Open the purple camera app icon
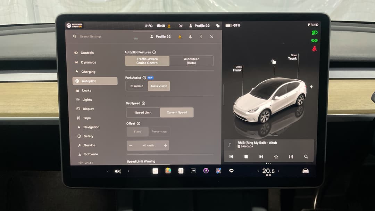This screenshot has width=375, height=211. pyautogui.click(x=206, y=171)
